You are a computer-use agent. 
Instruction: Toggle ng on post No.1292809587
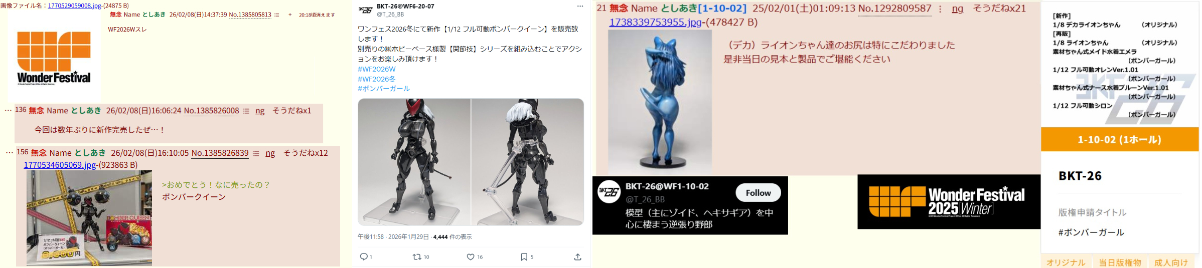tap(958, 9)
